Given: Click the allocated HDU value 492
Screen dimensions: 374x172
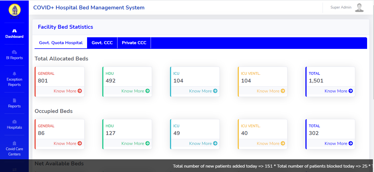Looking at the screenshot, I should [111, 81].
